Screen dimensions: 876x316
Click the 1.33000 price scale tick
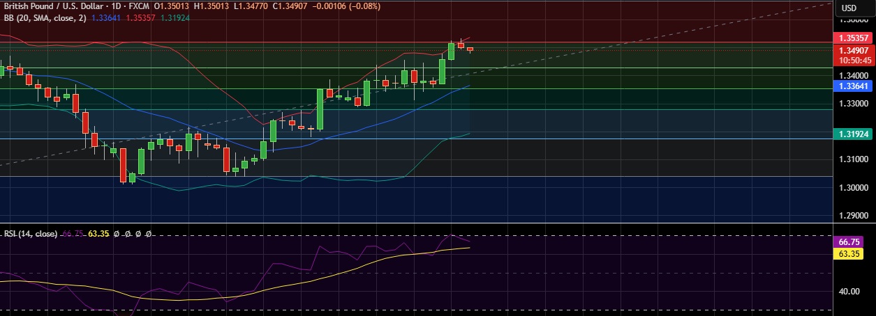pyautogui.click(x=853, y=104)
